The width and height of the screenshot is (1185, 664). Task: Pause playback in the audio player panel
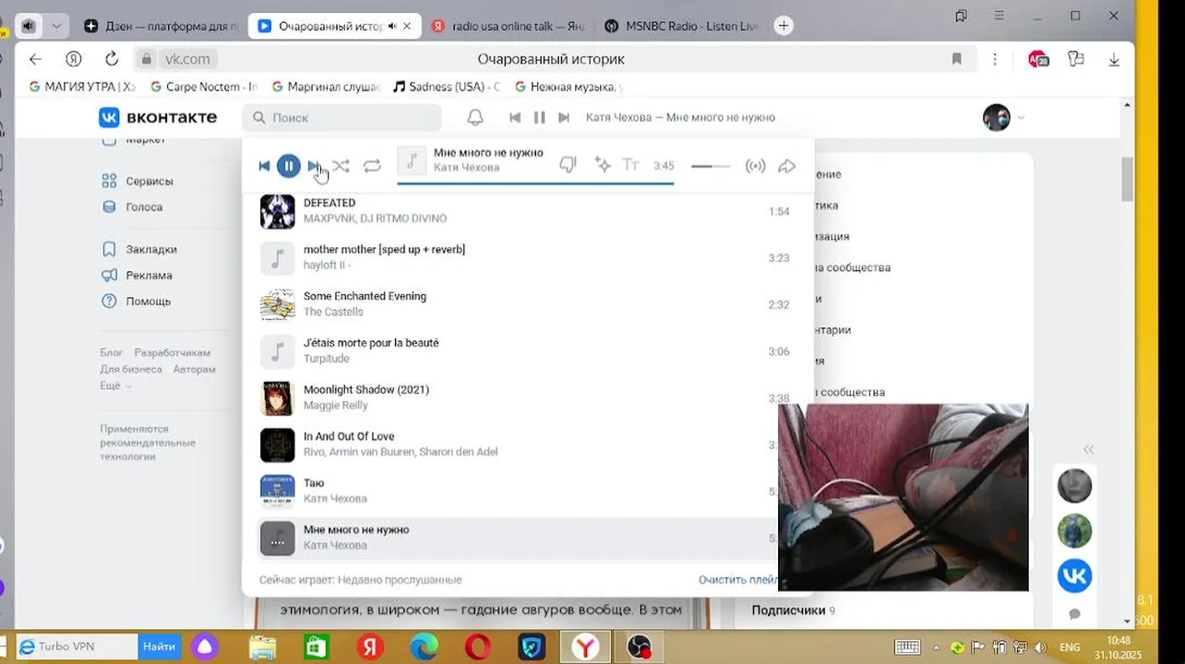click(x=289, y=166)
